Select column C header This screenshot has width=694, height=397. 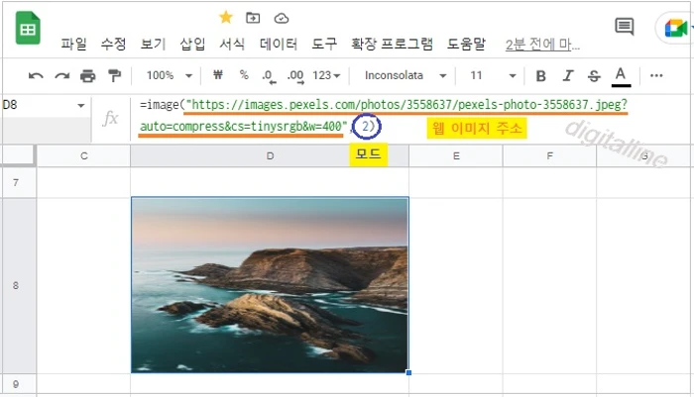tap(83, 155)
